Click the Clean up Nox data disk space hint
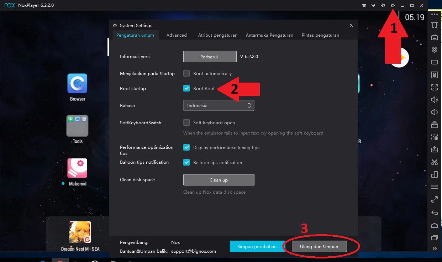This screenshot has width=442, height=262. tap(214, 192)
